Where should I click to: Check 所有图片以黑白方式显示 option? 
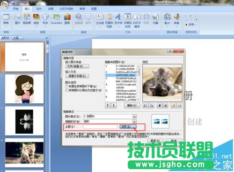pyautogui.click(x=67, y=90)
